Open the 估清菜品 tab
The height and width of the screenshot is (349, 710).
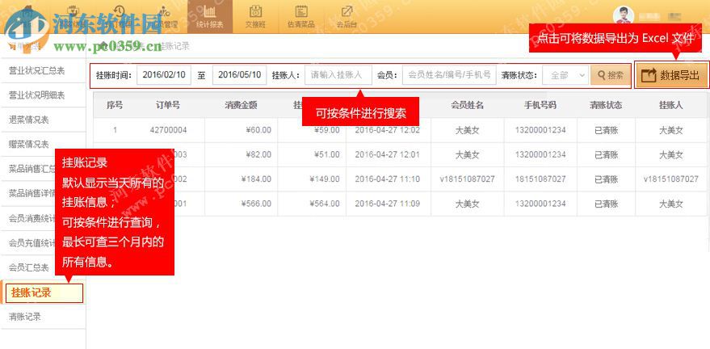click(x=300, y=17)
